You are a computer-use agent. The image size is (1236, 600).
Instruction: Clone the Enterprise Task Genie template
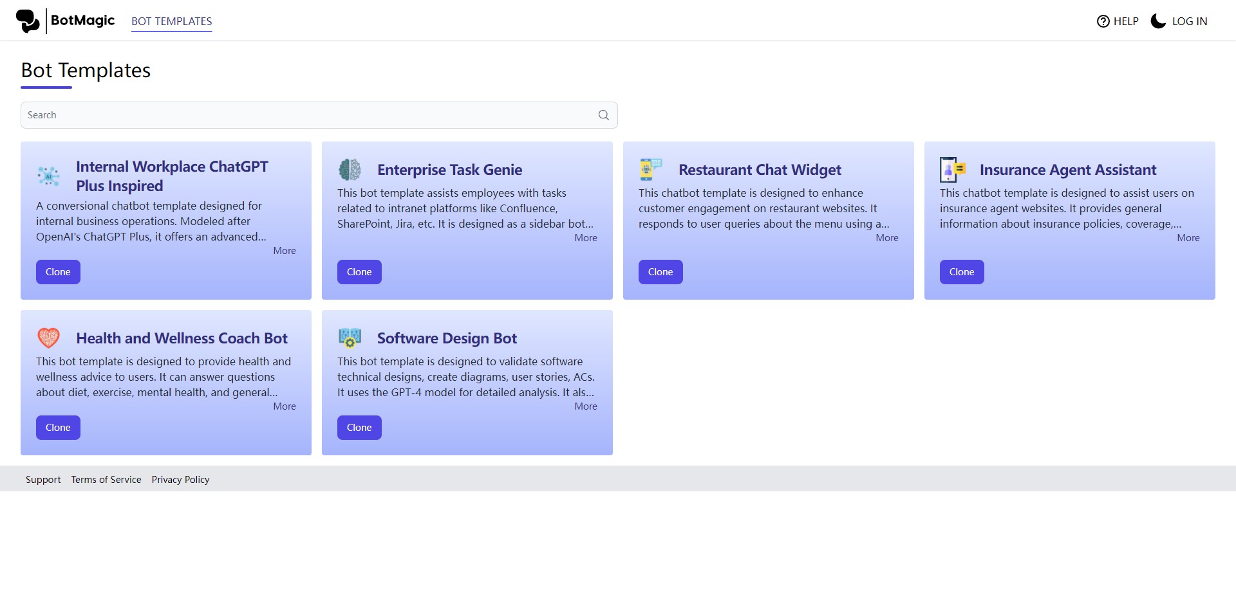359,271
